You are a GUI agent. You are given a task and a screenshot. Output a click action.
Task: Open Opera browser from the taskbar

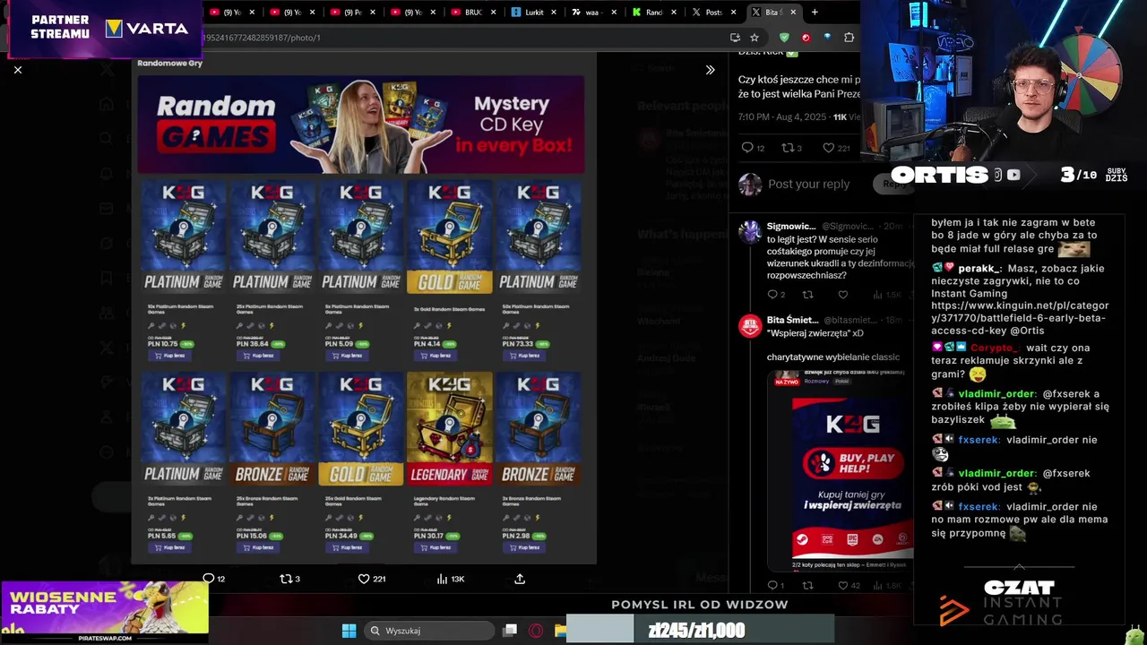536,631
